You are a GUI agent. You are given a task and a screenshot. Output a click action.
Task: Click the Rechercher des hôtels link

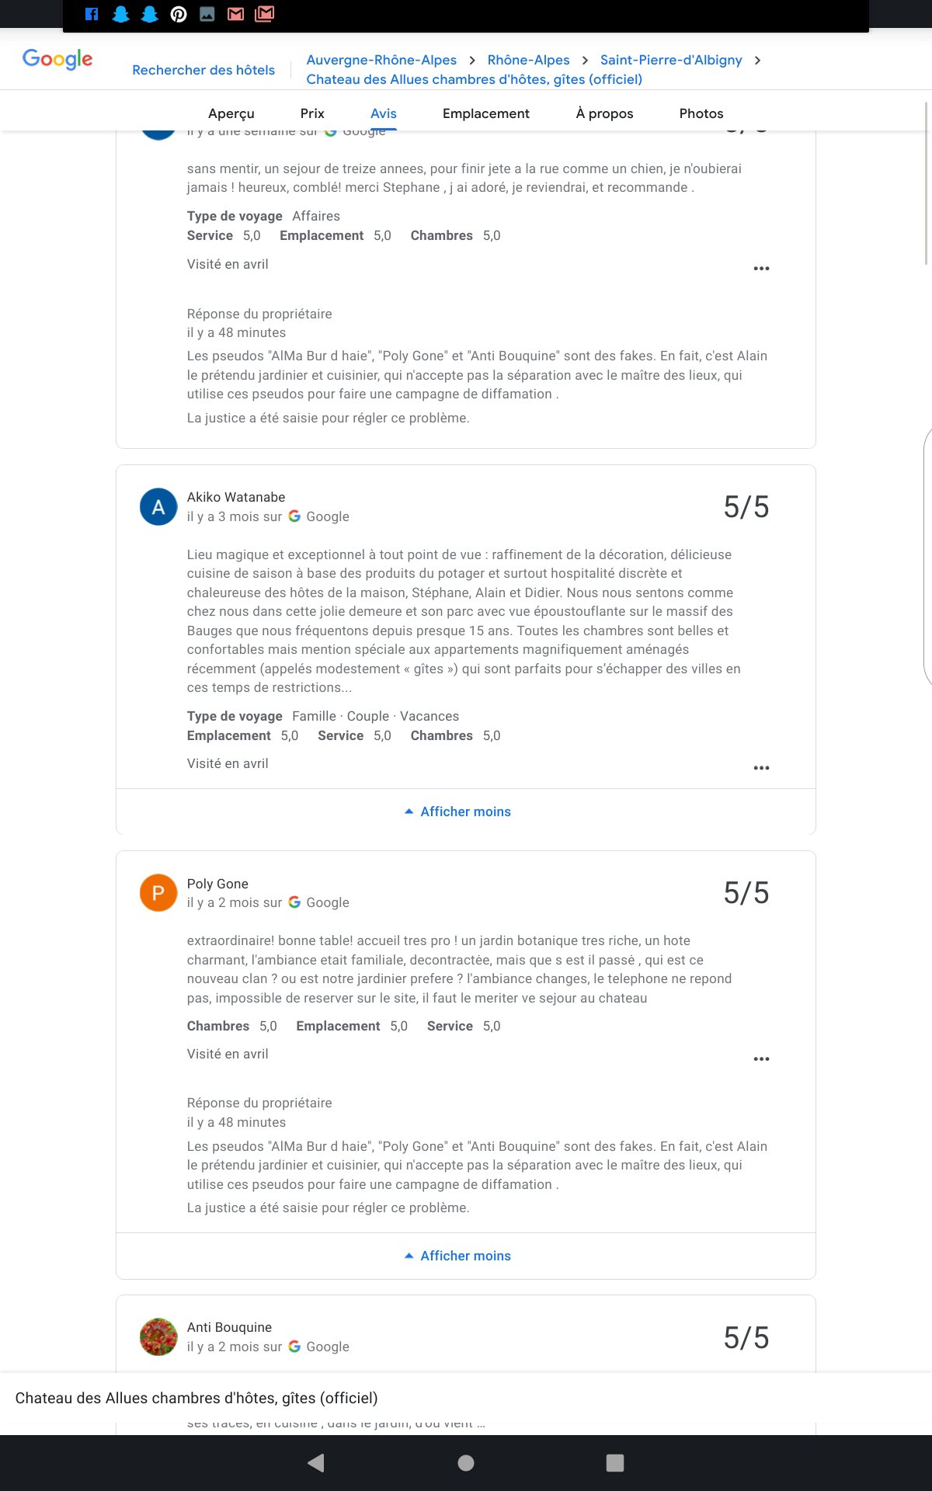(203, 70)
